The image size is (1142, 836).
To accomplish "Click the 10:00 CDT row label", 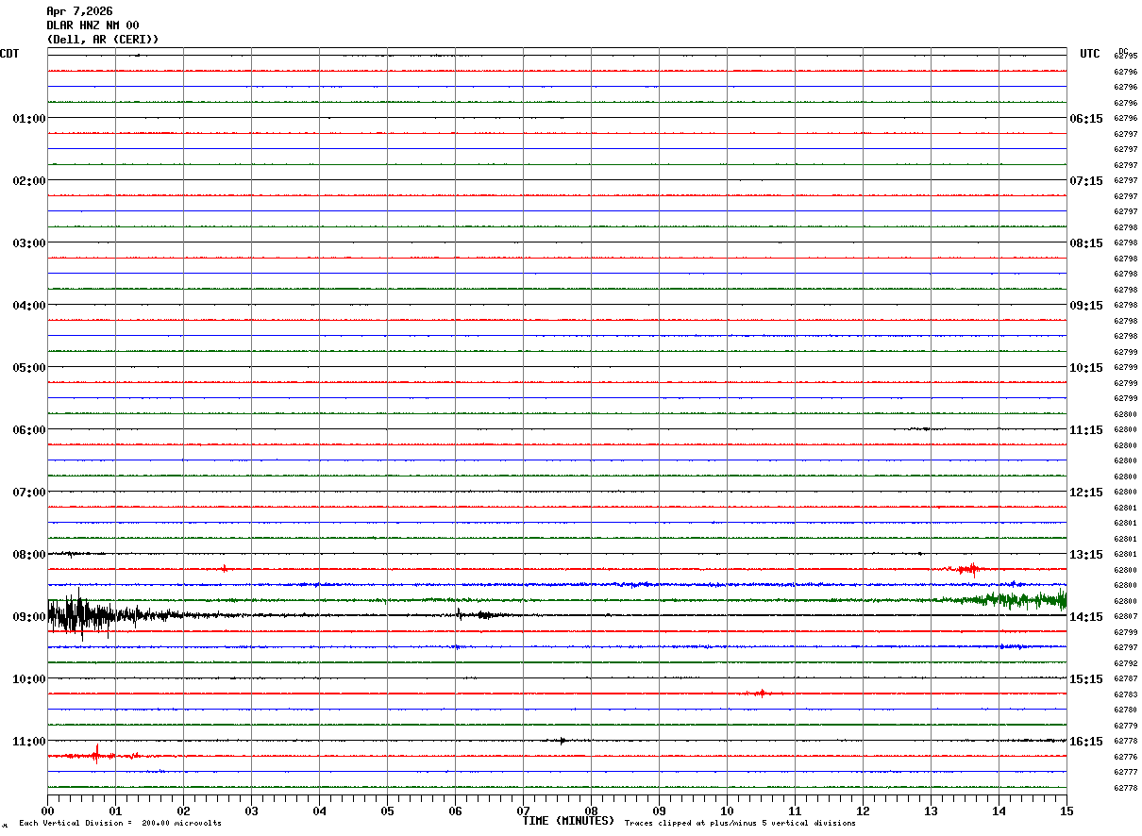I will [29, 679].
